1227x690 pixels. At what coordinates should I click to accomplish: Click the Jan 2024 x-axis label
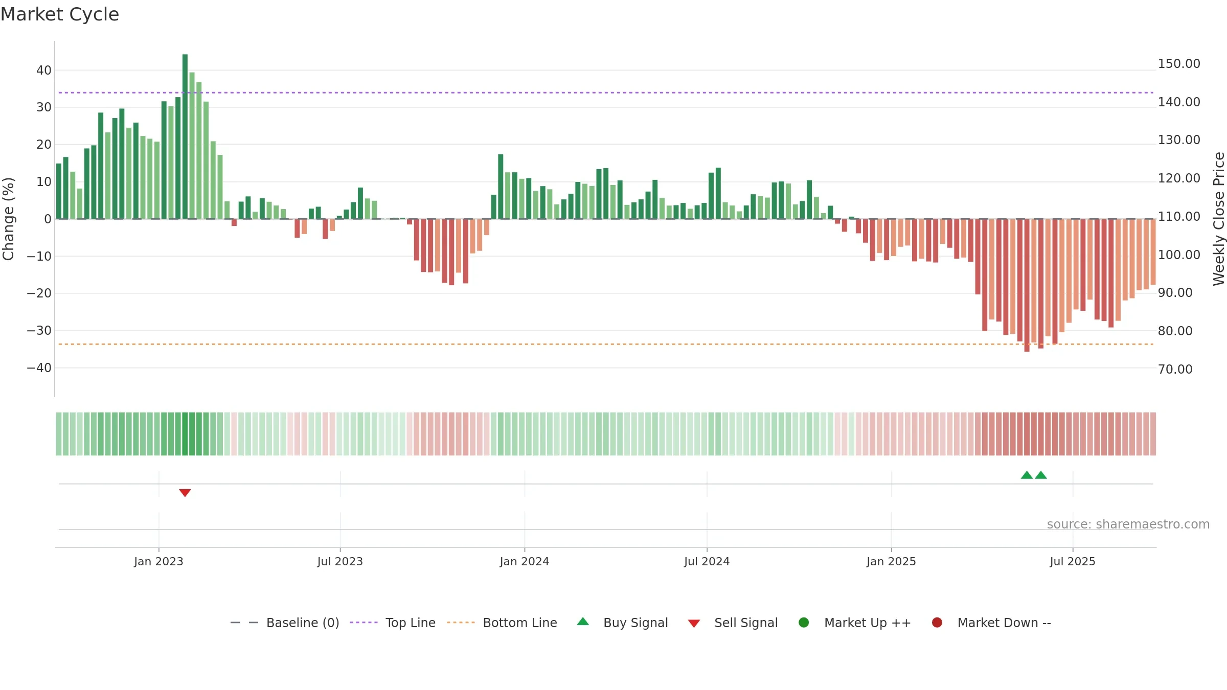pos(525,561)
